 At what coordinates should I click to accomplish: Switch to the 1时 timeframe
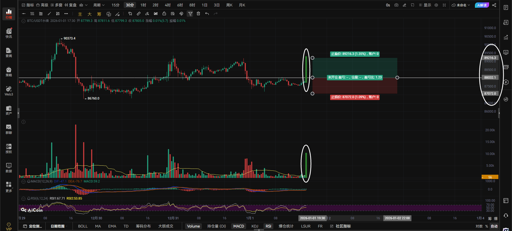(143, 5)
